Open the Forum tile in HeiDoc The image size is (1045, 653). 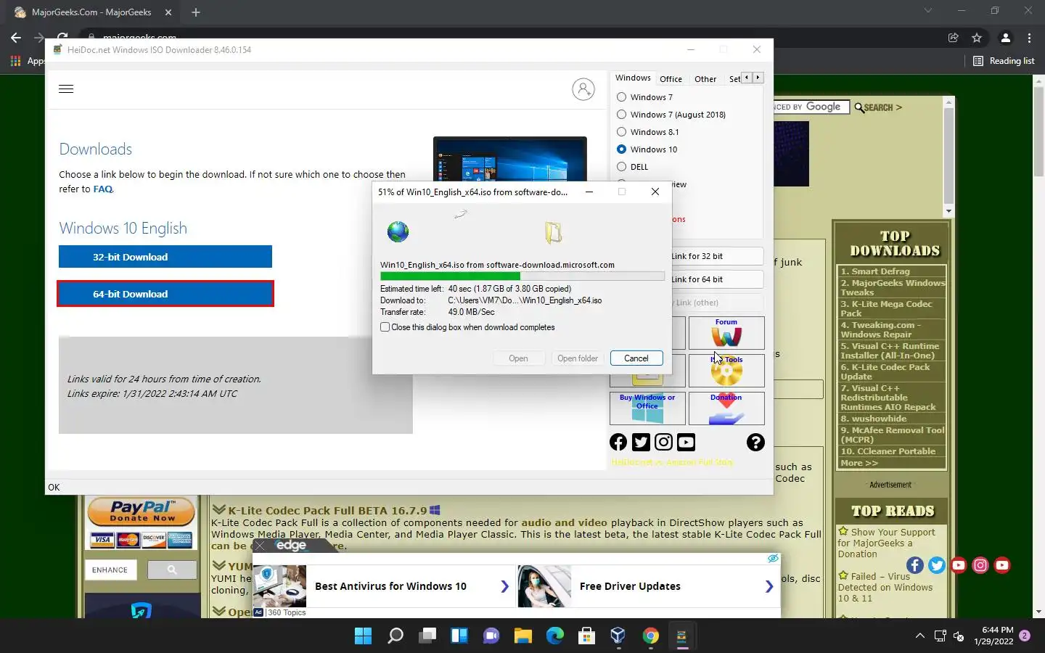point(726,332)
